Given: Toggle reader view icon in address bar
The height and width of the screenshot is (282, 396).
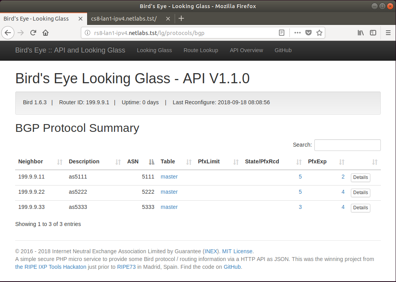Looking at the screenshot, I should pos(282,33).
